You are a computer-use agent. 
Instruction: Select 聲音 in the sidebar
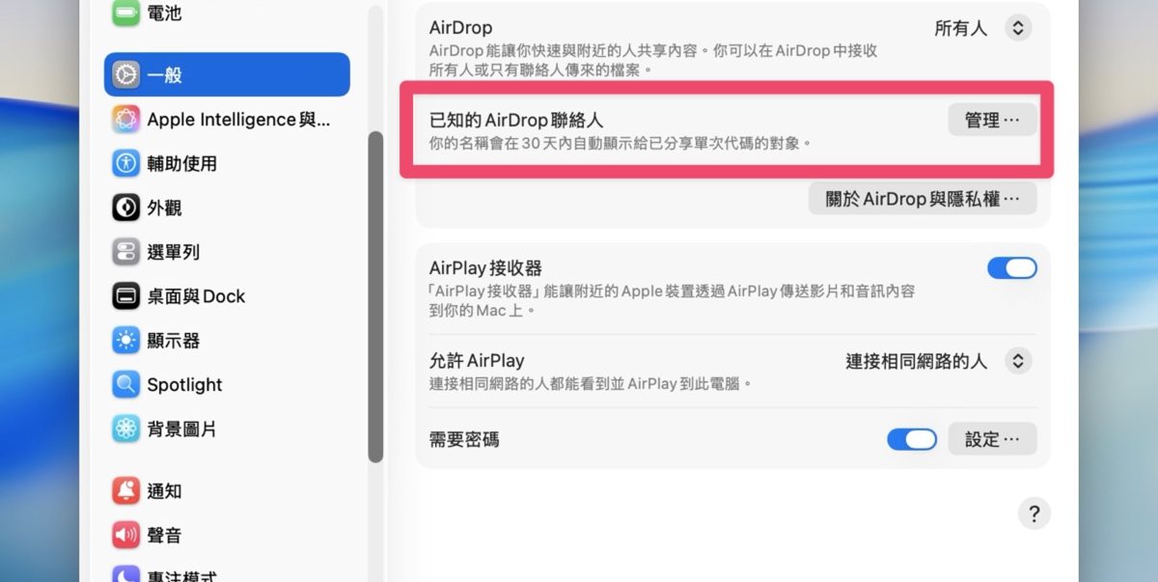point(164,535)
